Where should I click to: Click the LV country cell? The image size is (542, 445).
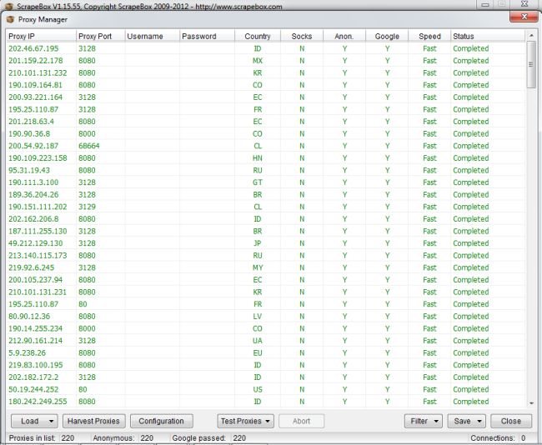pos(258,316)
